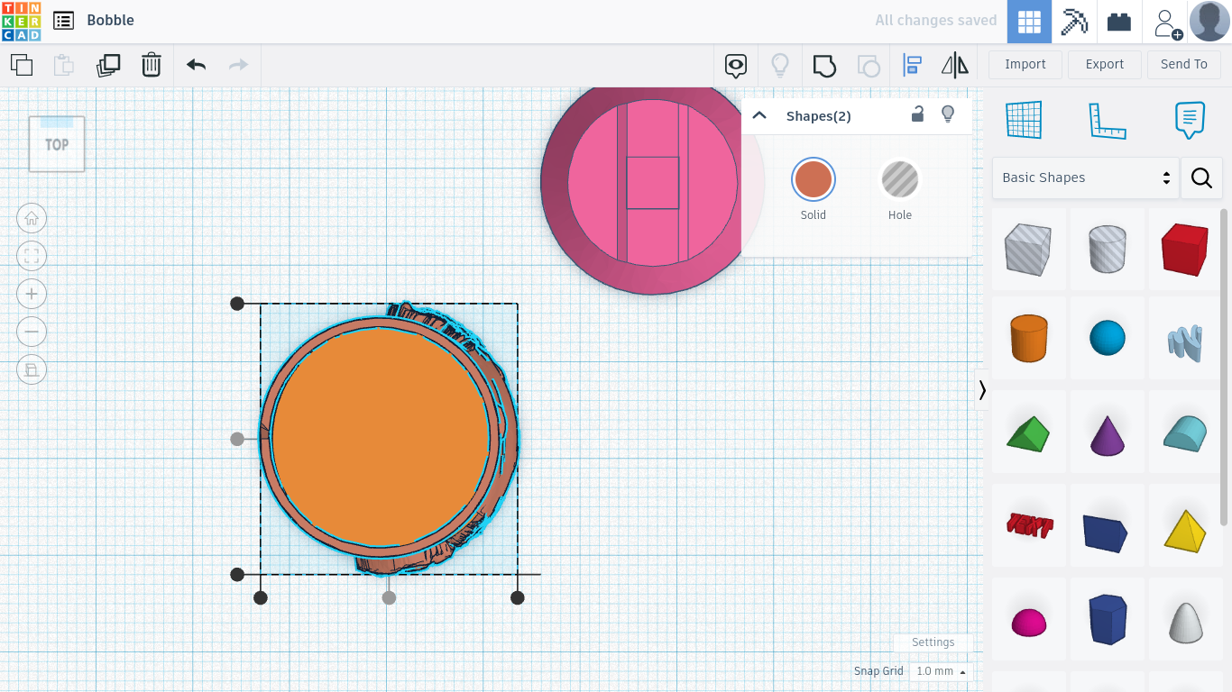
Task: Zoom out with minus button
Action: (x=32, y=332)
